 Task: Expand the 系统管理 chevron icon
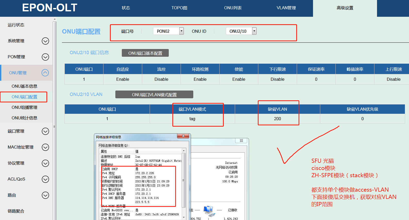point(45,41)
